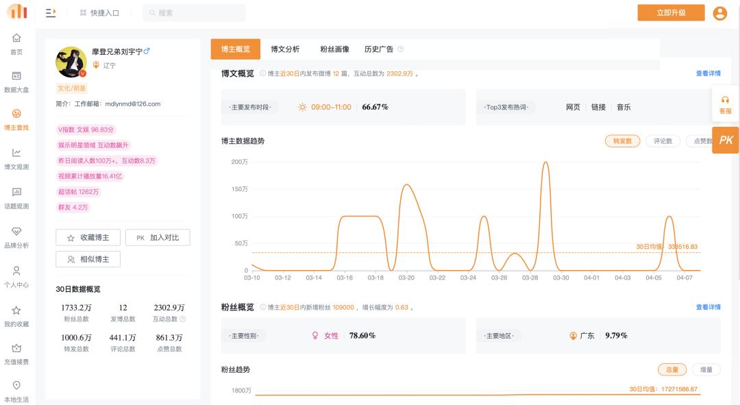
Task: Collapse the sidebar with the hamburger icon
Action: (49, 12)
